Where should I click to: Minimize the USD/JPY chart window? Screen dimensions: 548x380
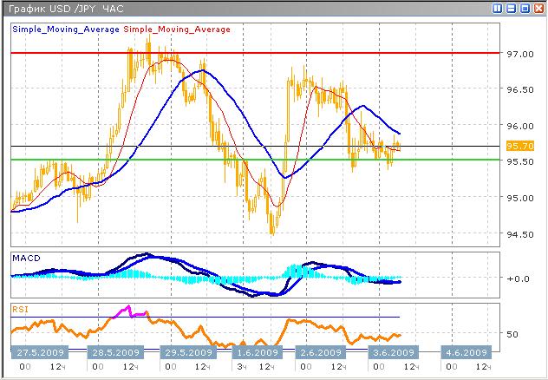(511, 8)
